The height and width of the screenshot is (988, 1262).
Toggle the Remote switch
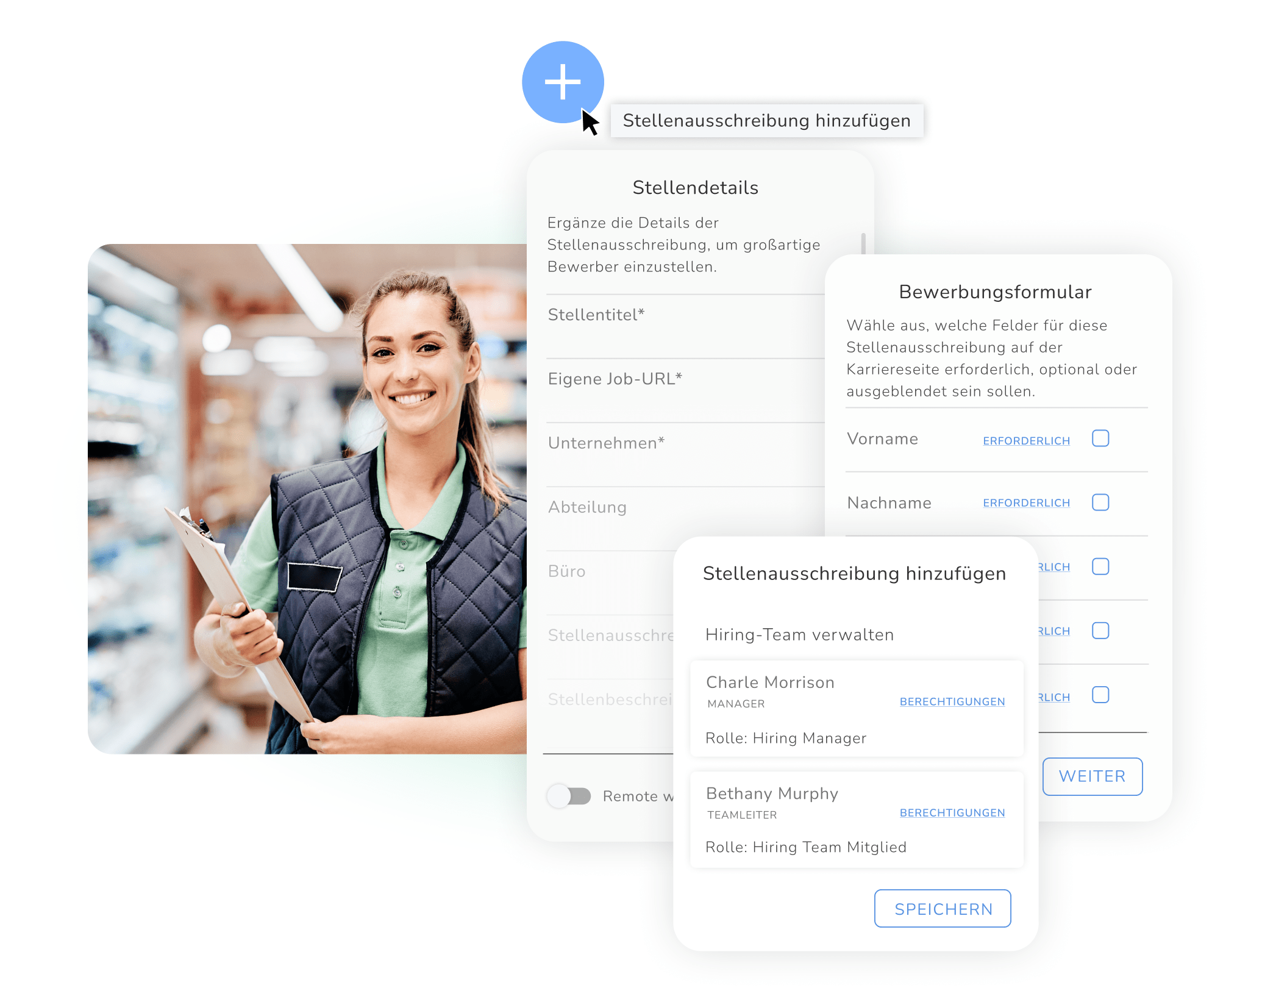[569, 796]
